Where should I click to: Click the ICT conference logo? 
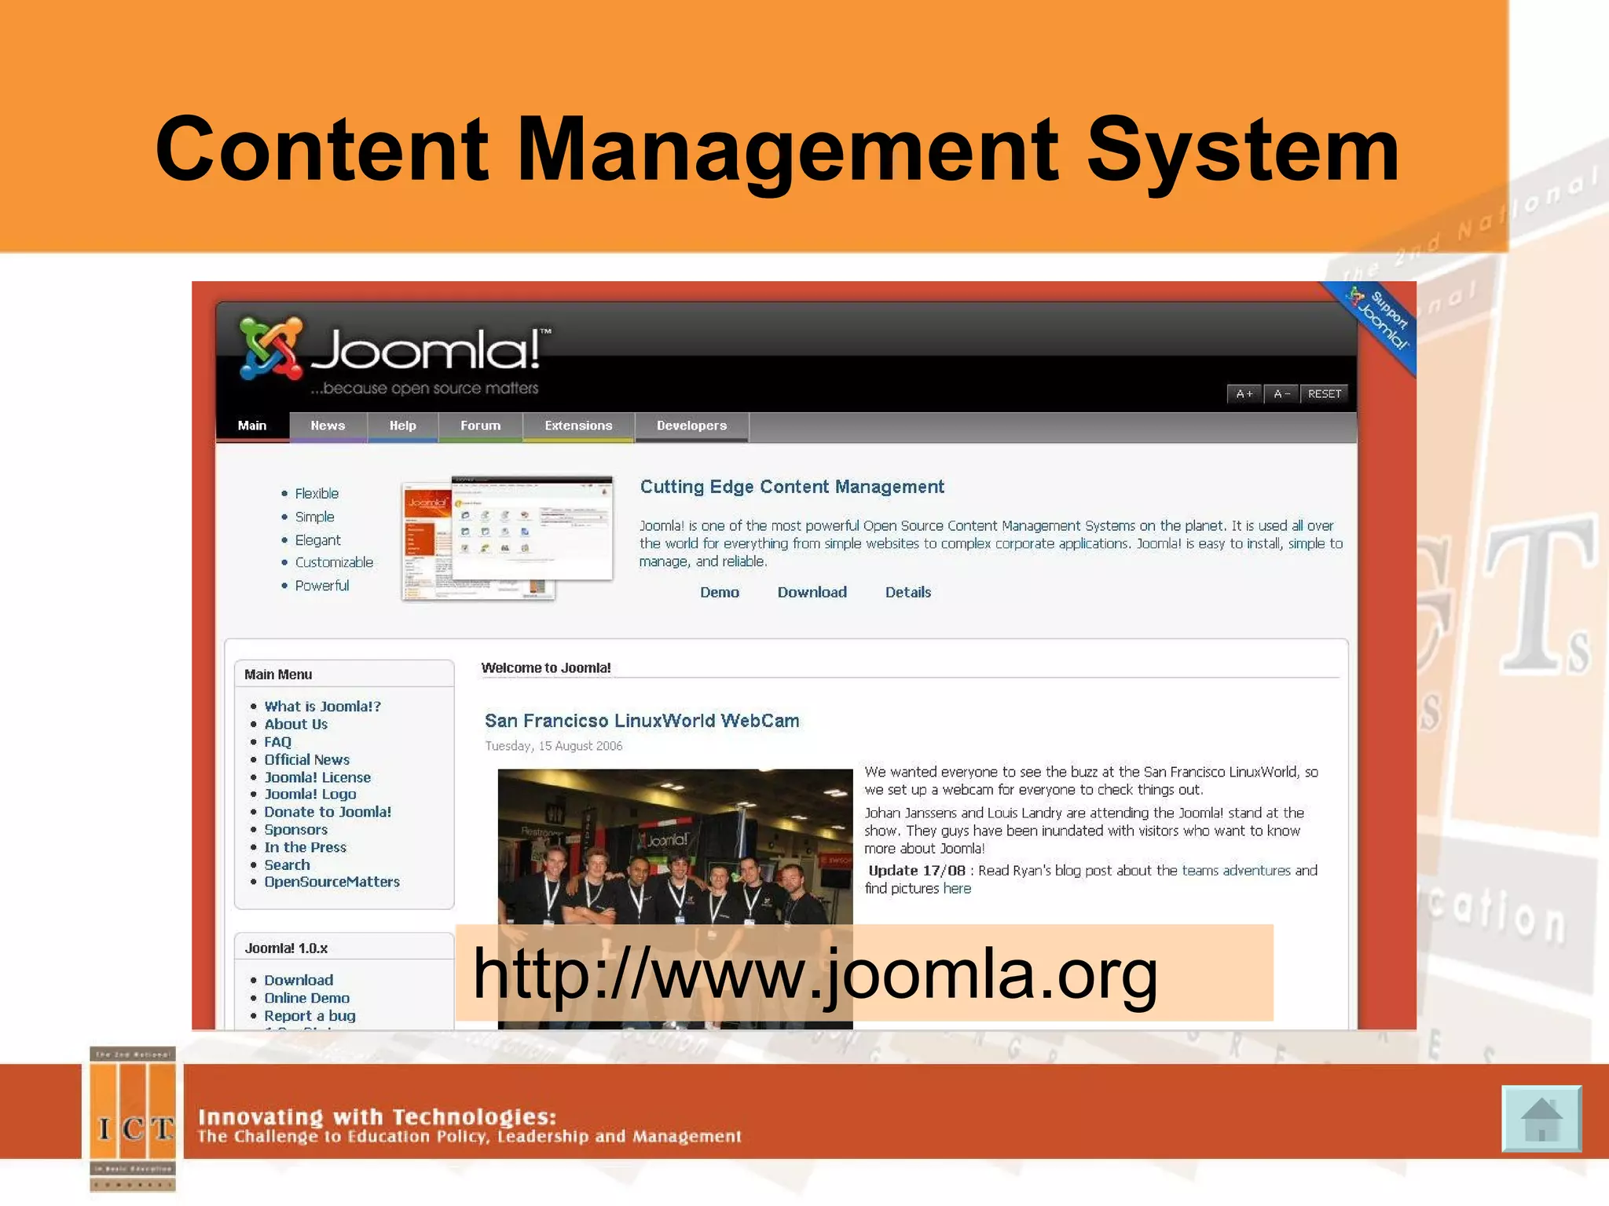click(x=133, y=1120)
